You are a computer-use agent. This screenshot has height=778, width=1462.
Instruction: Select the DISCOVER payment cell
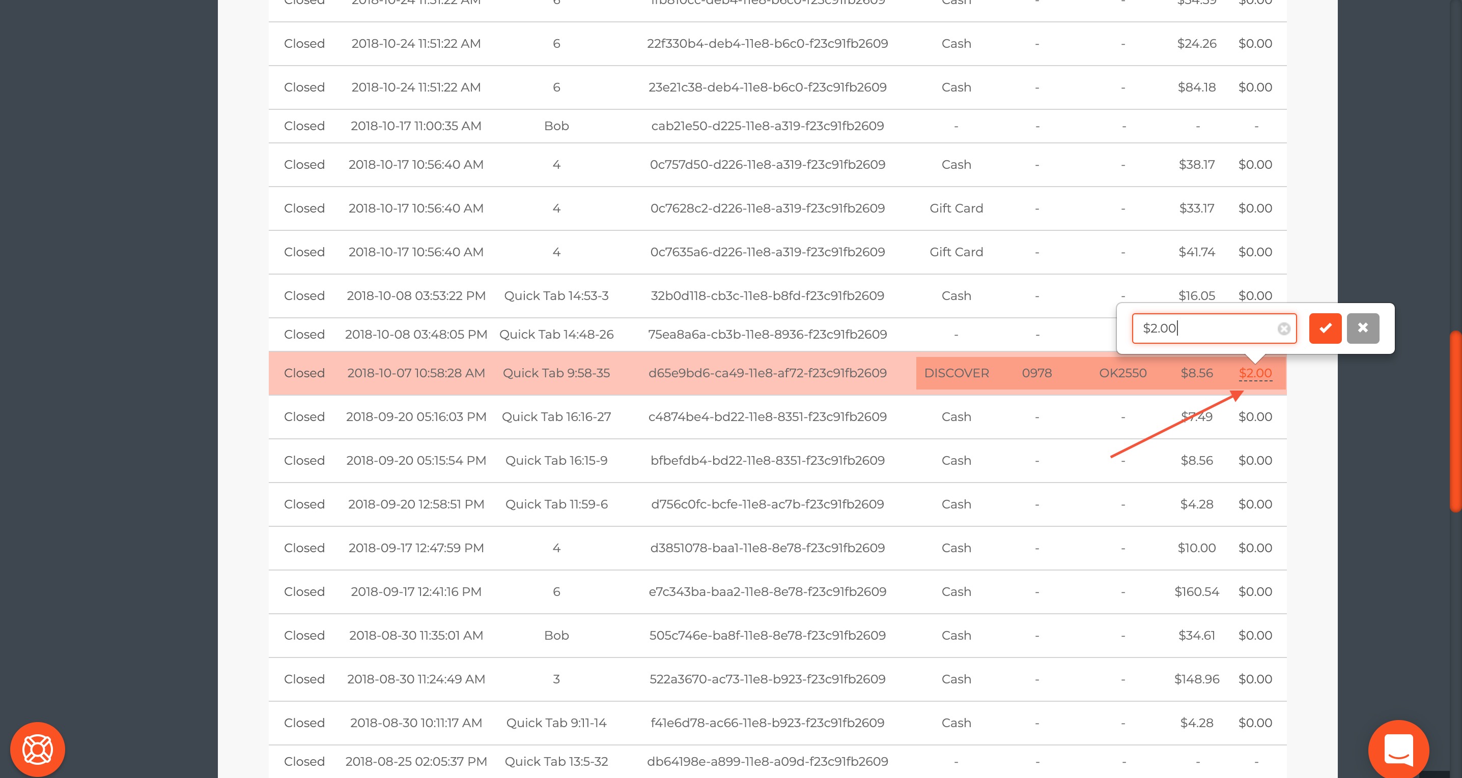point(956,373)
